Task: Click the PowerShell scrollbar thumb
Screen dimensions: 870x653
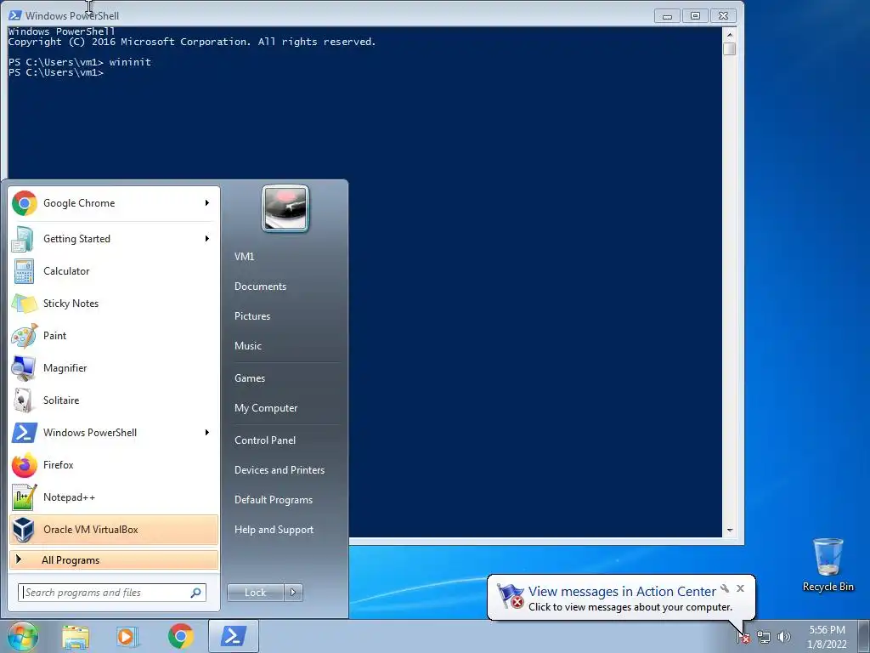Action: 730,48
